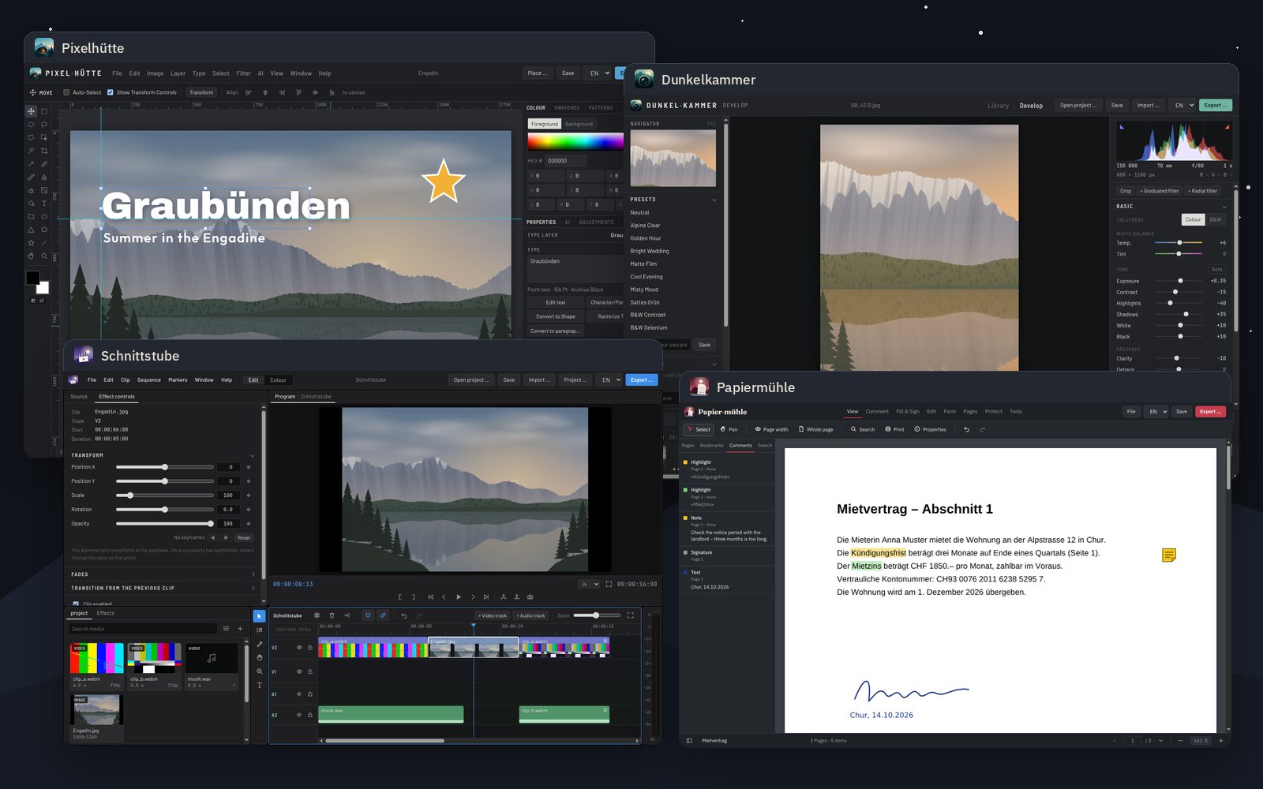Screen dimensions: 1263x789
Task: Fit timeline to view in Schnittstube
Action: coord(630,615)
